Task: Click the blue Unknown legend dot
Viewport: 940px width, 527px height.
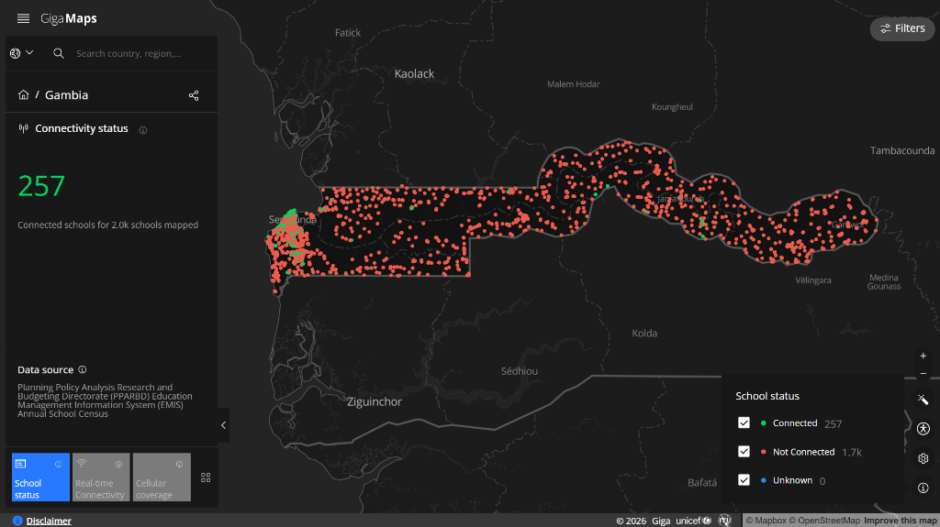Action: tap(763, 480)
